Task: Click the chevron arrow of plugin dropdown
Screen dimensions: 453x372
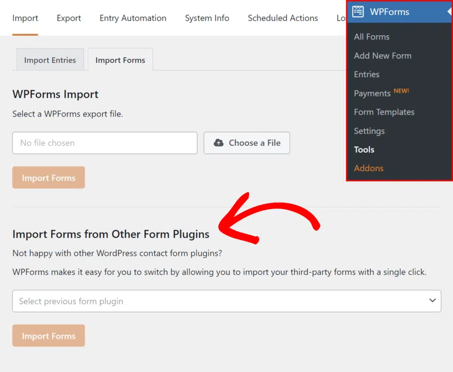Action: pyautogui.click(x=433, y=300)
